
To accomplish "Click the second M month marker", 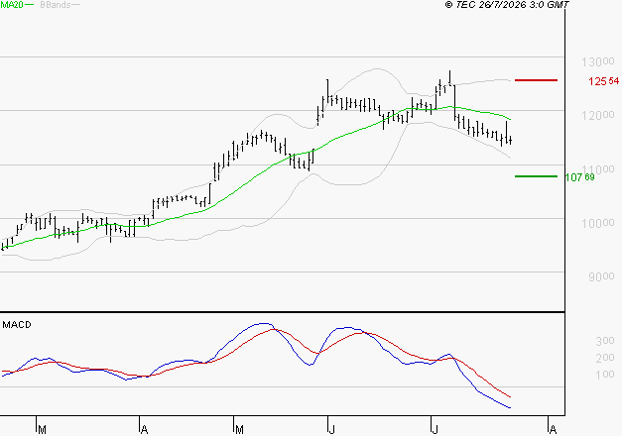I will pyautogui.click(x=239, y=430).
